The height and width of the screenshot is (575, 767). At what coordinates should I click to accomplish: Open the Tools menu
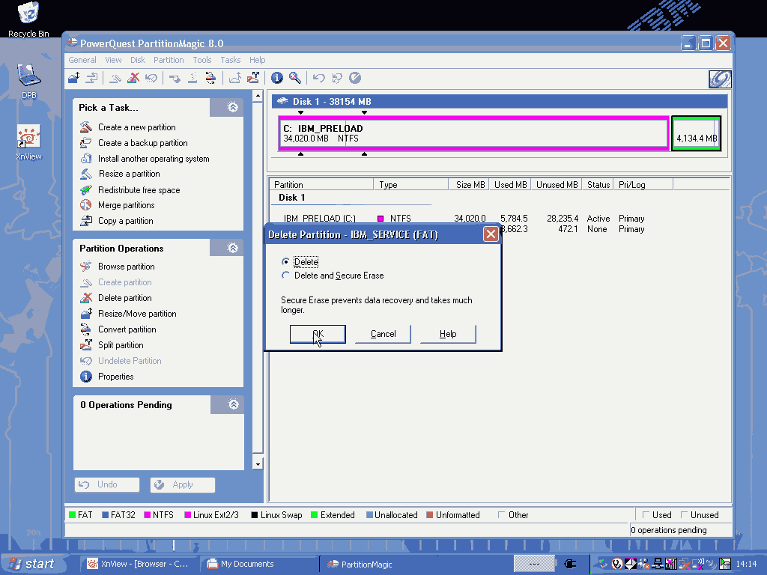202,60
